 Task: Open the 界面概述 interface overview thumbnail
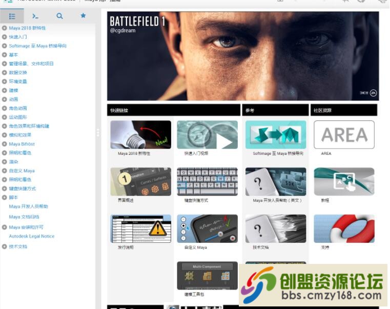(141, 181)
